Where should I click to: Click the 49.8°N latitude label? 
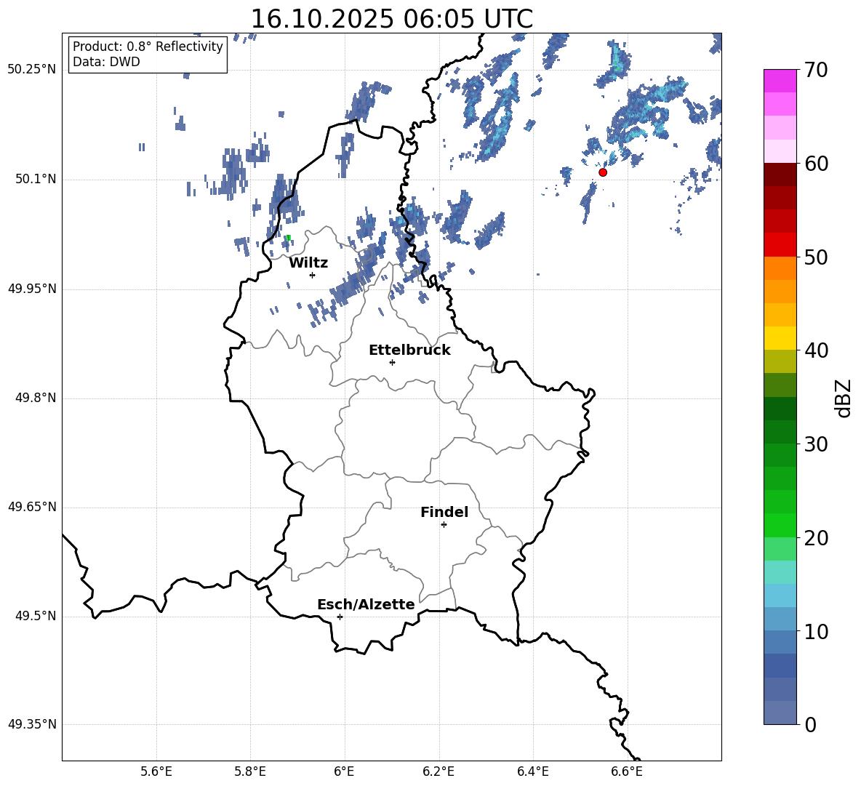pos(36,398)
